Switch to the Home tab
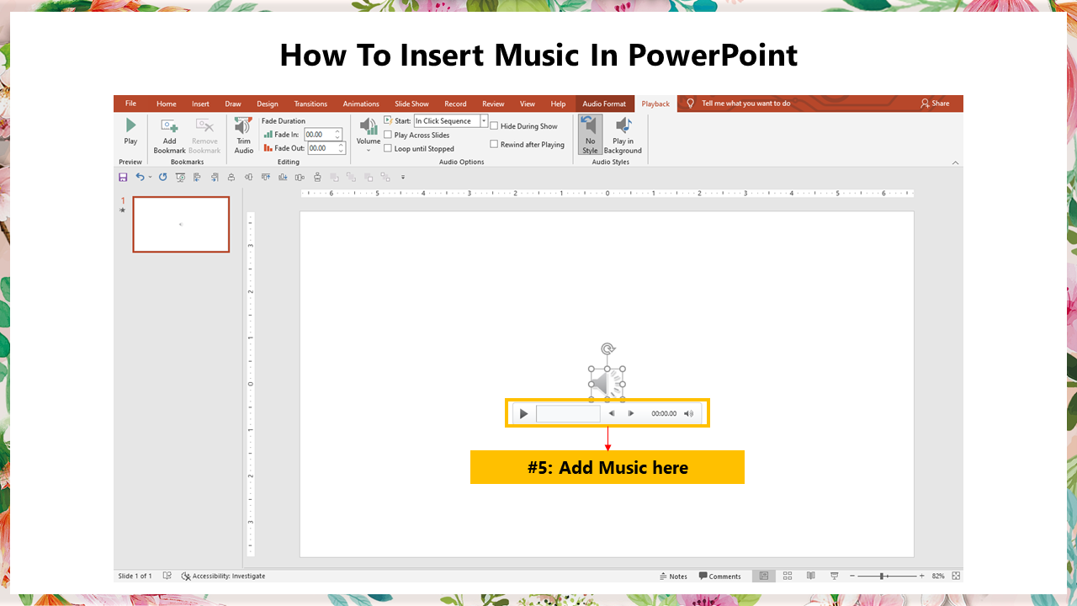Screen dimensions: 1077x606 [x=167, y=104]
